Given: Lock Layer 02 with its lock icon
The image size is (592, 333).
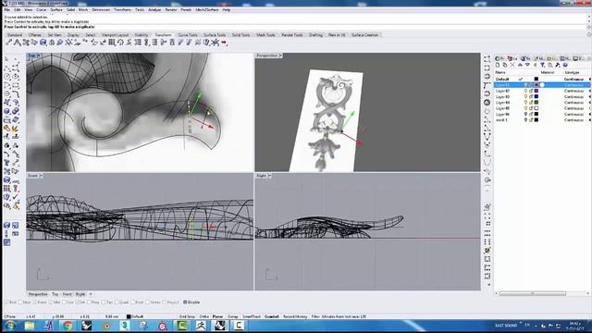Looking at the screenshot, I should [530, 91].
